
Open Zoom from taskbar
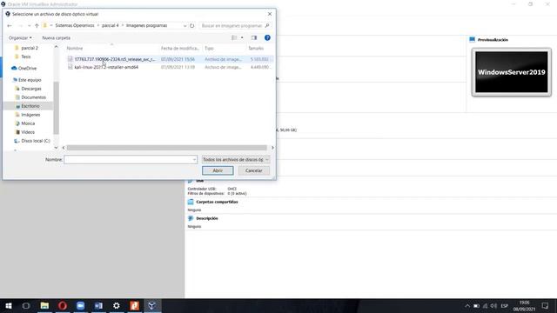click(x=81, y=305)
